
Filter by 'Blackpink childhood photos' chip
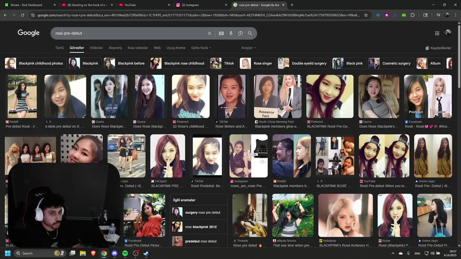pos(36,63)
